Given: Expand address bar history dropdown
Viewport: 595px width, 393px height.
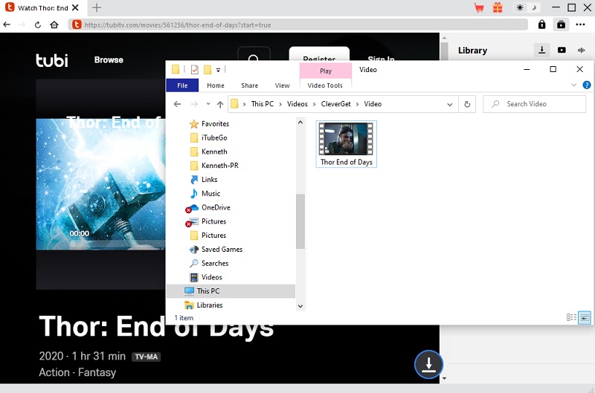Looking at the screenshot, I should (450, 104).
